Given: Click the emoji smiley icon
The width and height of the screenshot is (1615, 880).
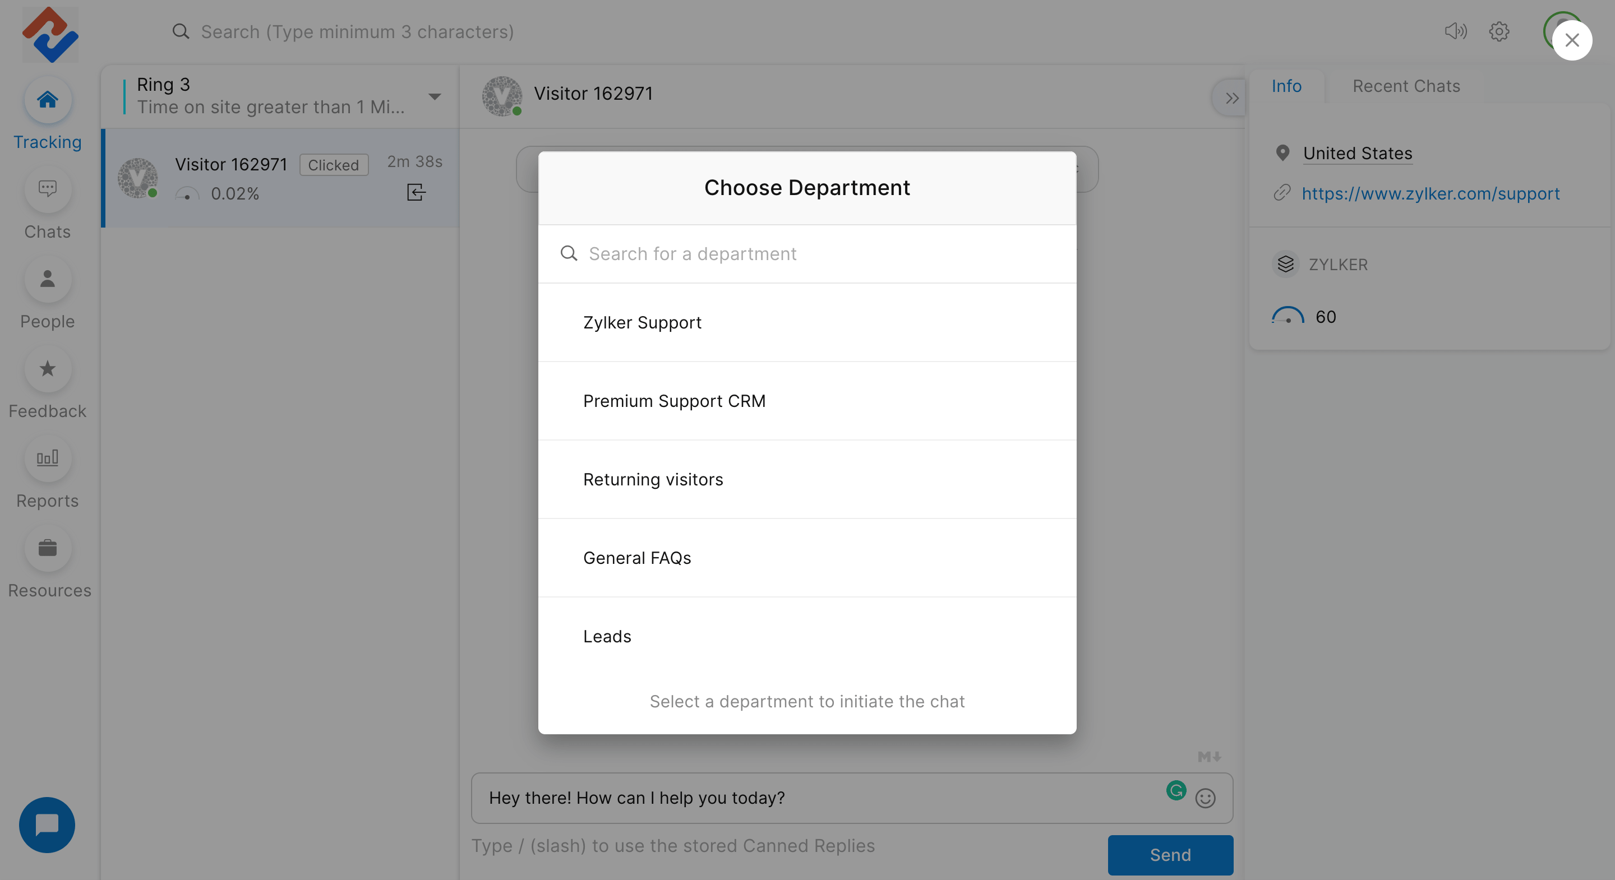Looking at the screenshot, I should (x=1205, y=798).
